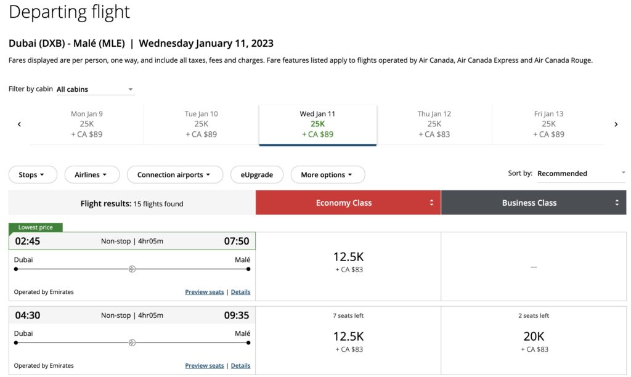Viewport: 631px width, 377px height.
Task: Switch to Thu Jan 12 date tab
Action: click(x=434, y=124)
